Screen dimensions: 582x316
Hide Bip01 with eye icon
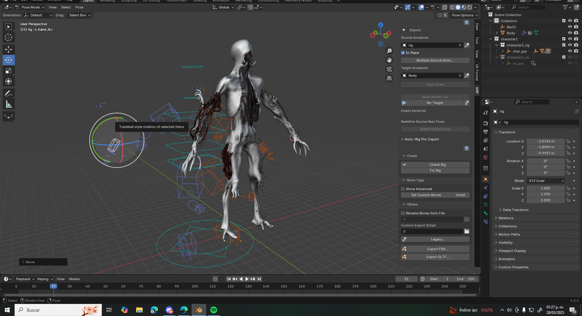570,27
